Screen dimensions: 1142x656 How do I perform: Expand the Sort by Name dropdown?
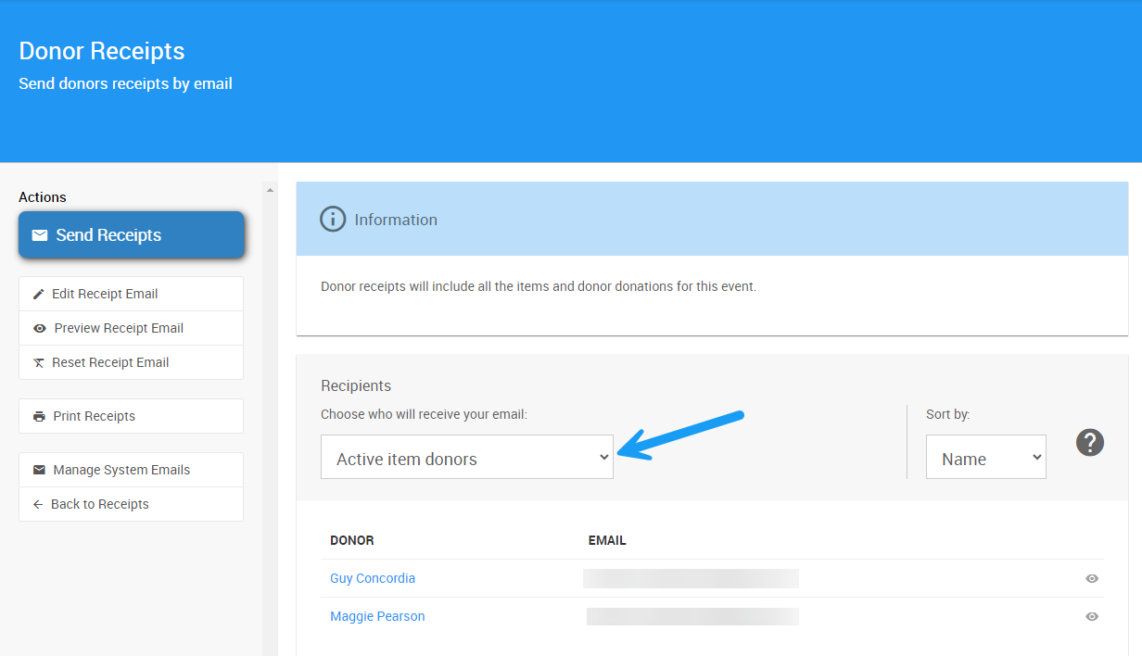point(985,458)
